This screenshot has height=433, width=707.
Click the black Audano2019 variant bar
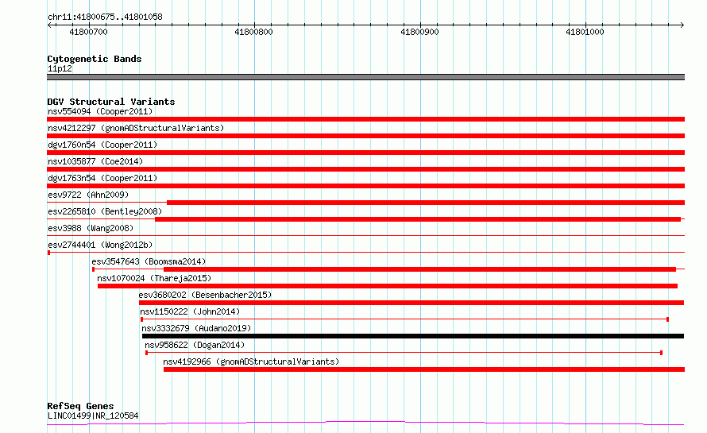click(413, 336)
